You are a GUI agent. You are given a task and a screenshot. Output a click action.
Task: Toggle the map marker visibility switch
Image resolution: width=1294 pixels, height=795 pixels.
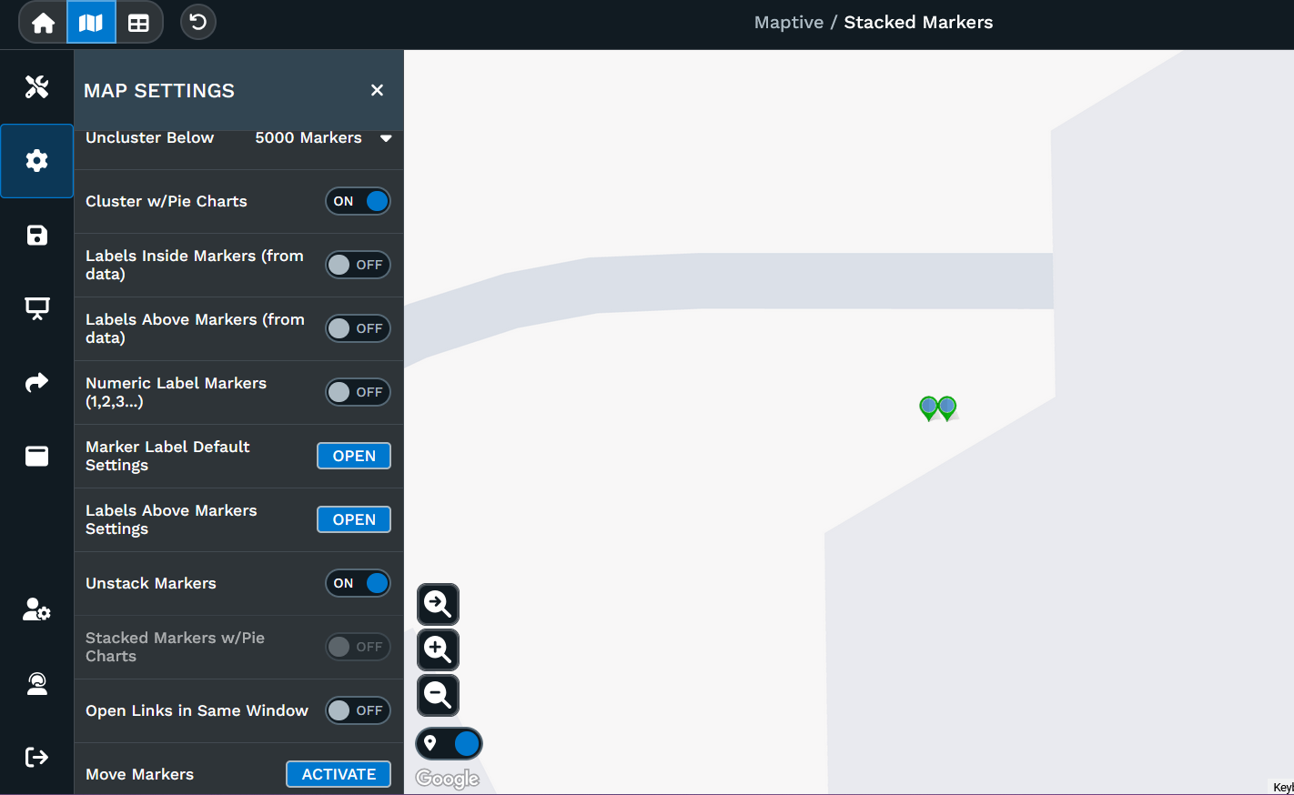450,744
